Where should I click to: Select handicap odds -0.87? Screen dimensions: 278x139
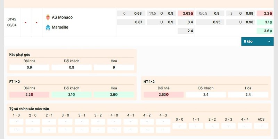click(131, 22)
